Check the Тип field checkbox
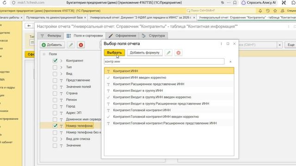Screen dimensions: 296x166 click(x=55, y=67)
